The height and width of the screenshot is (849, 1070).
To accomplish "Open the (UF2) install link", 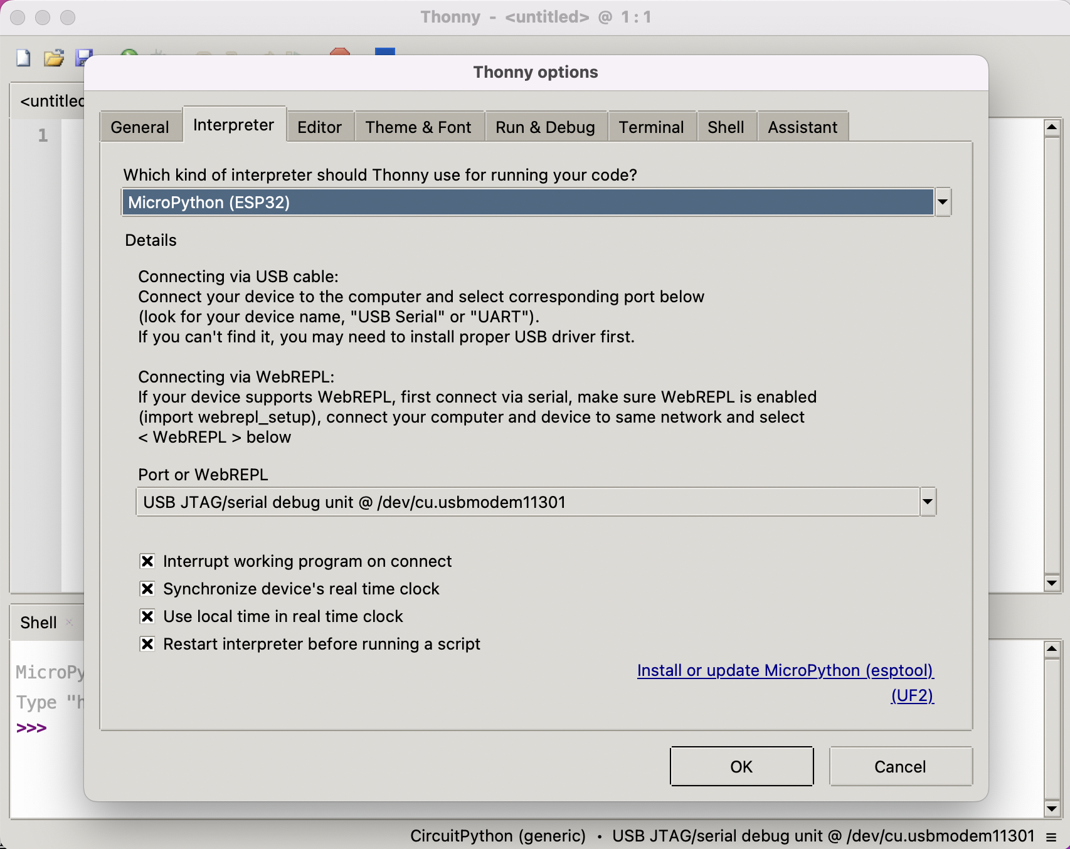I will point(912,695).
